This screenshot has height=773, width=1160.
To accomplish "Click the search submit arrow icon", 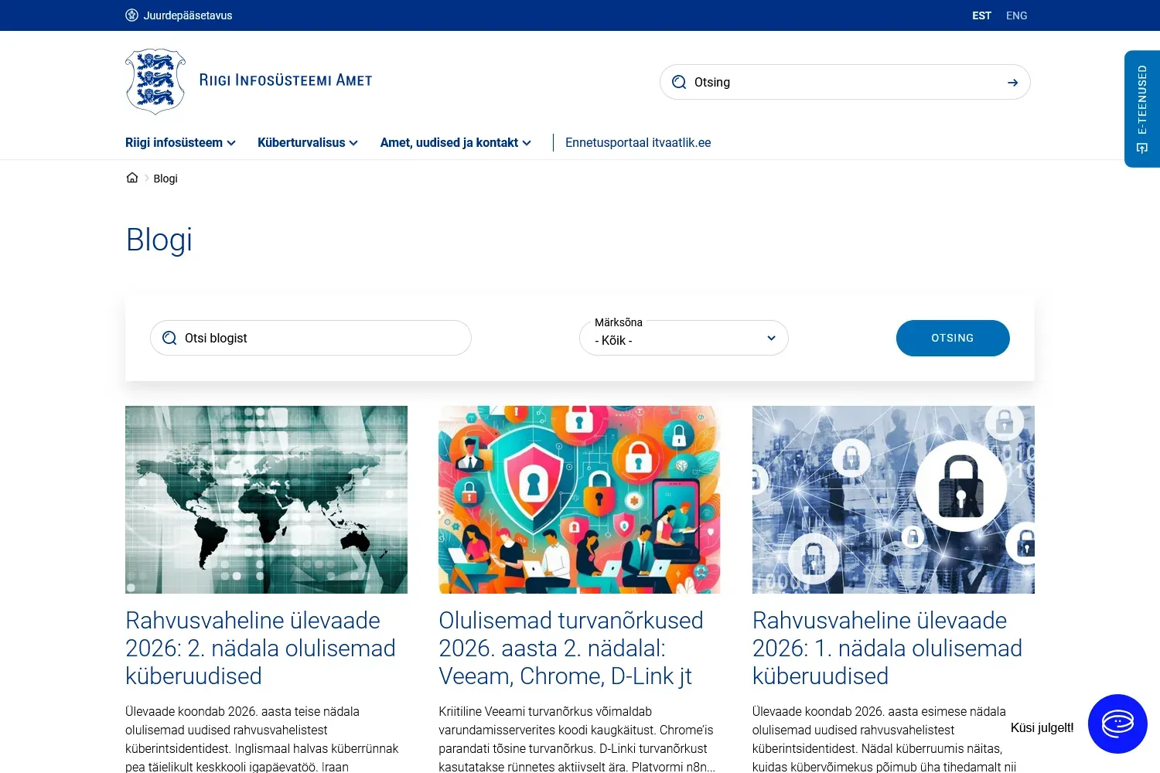I will pyautogui.click(x=1012, y=83).
